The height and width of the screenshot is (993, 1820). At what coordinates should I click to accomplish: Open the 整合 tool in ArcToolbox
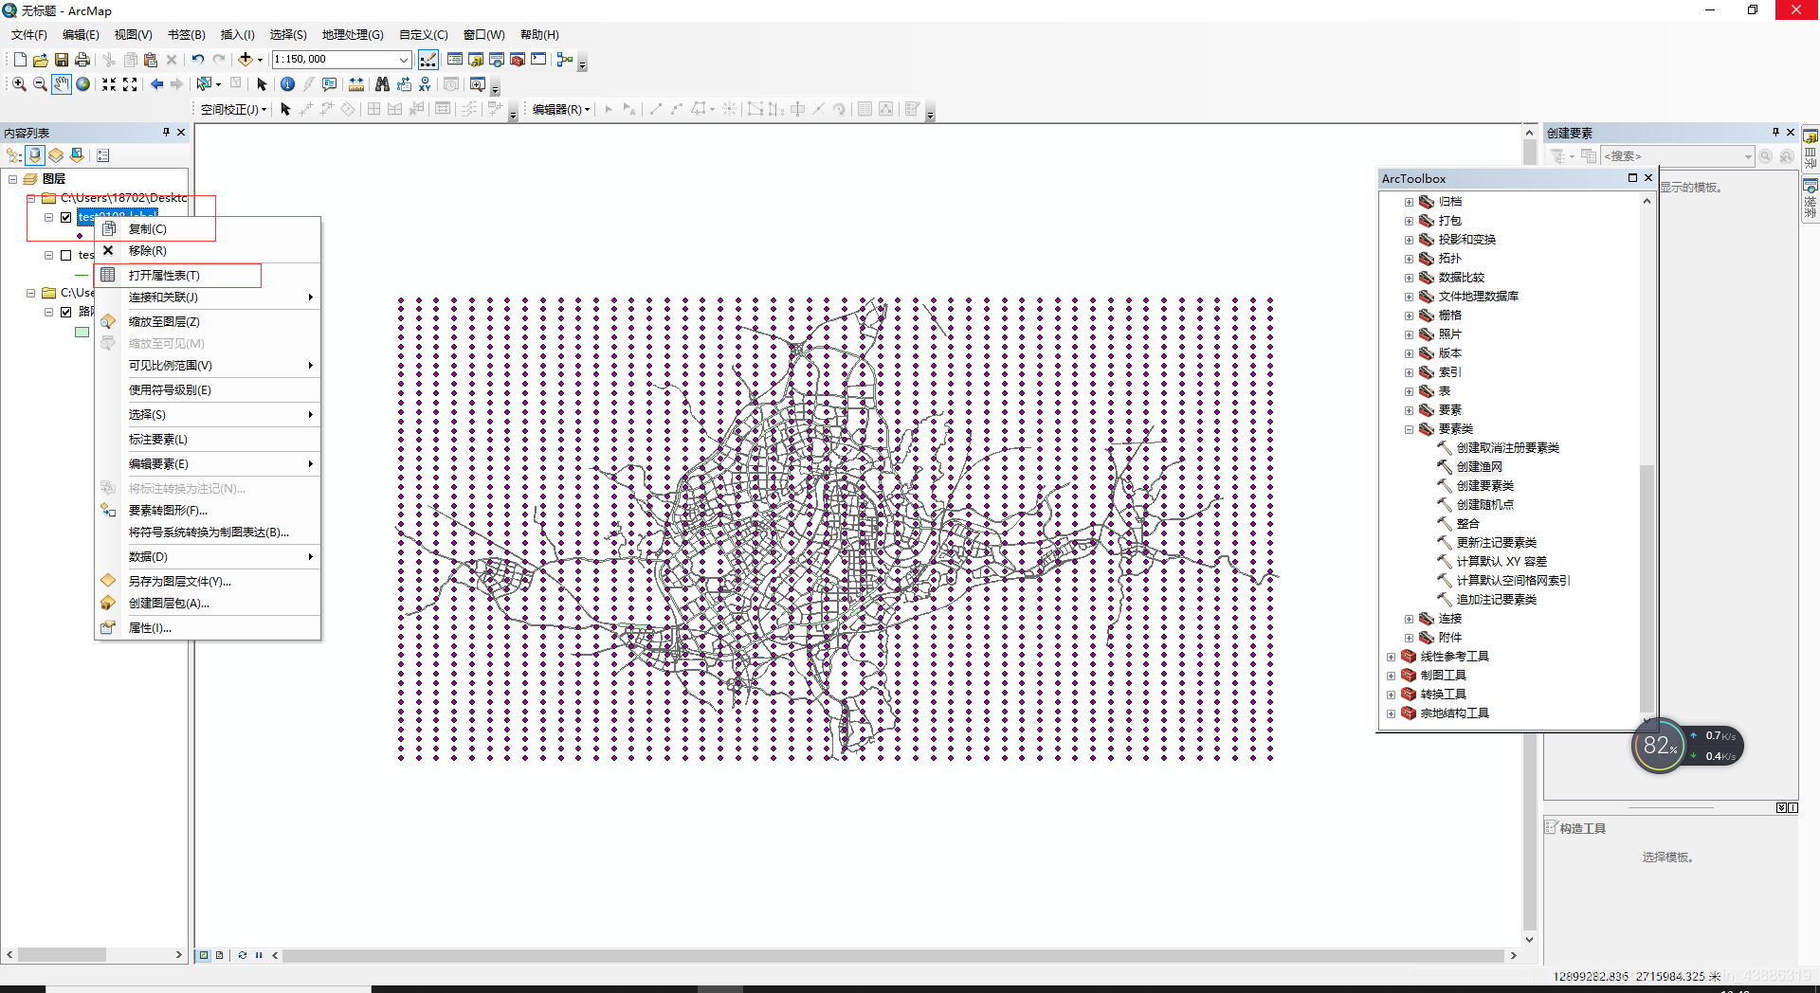tap(1467, 524)
